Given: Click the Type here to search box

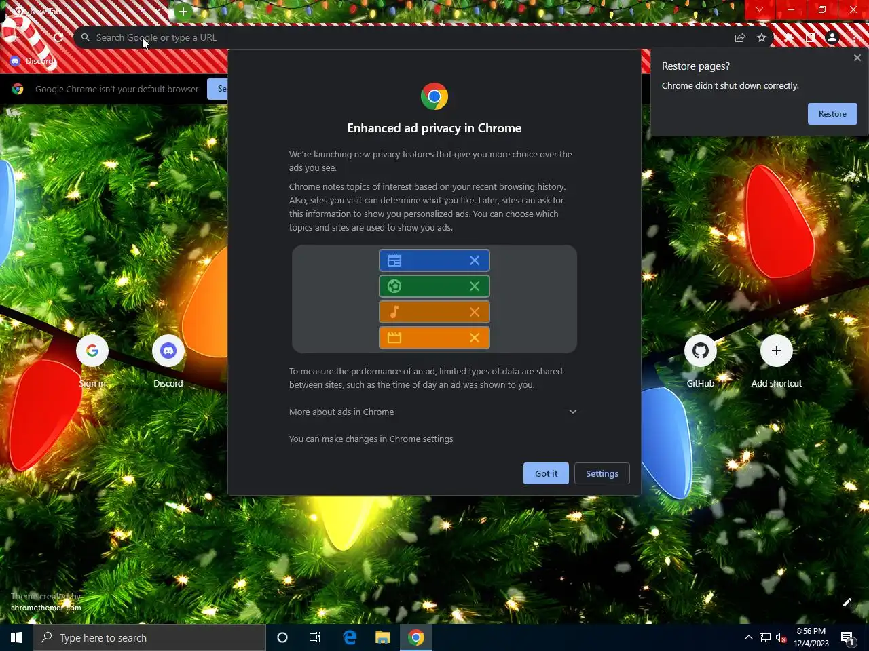Looking at the screenshot, I should tap(149, 637).
